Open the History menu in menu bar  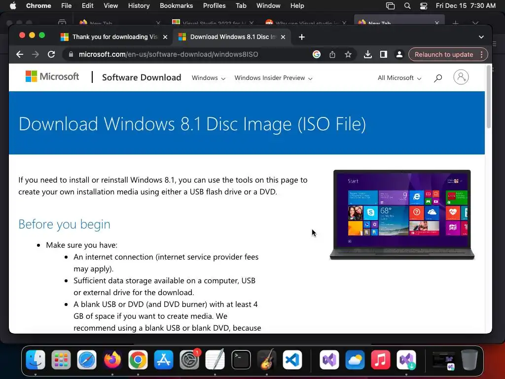click(x=139, y=6)
